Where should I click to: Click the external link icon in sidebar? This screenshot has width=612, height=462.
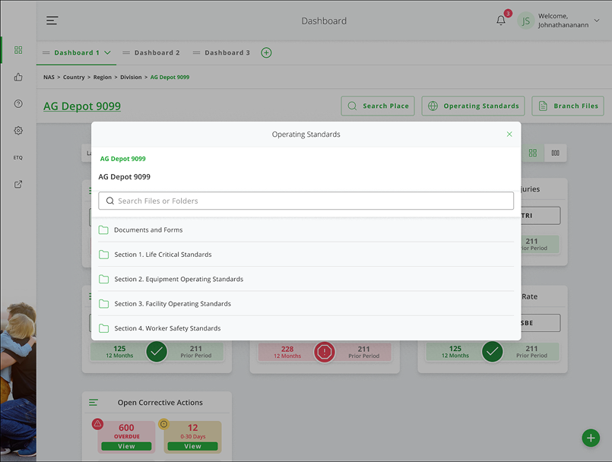coord(18,184)
